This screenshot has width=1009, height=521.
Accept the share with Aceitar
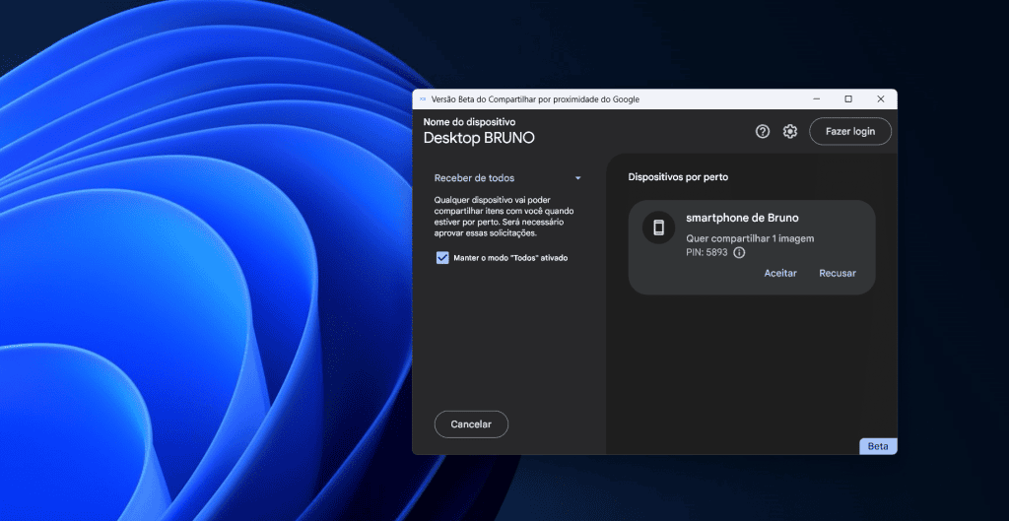pos(780,274)
